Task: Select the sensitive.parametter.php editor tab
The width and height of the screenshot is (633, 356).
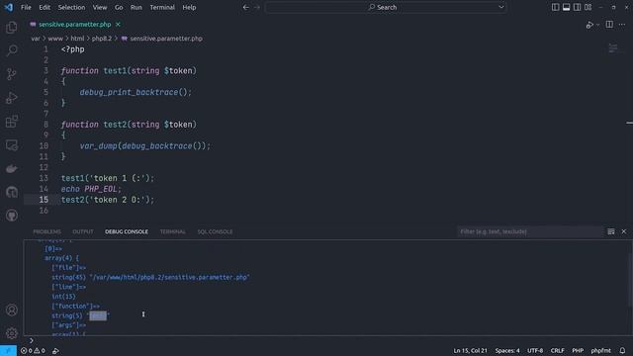Action: [x=75, y=25]
